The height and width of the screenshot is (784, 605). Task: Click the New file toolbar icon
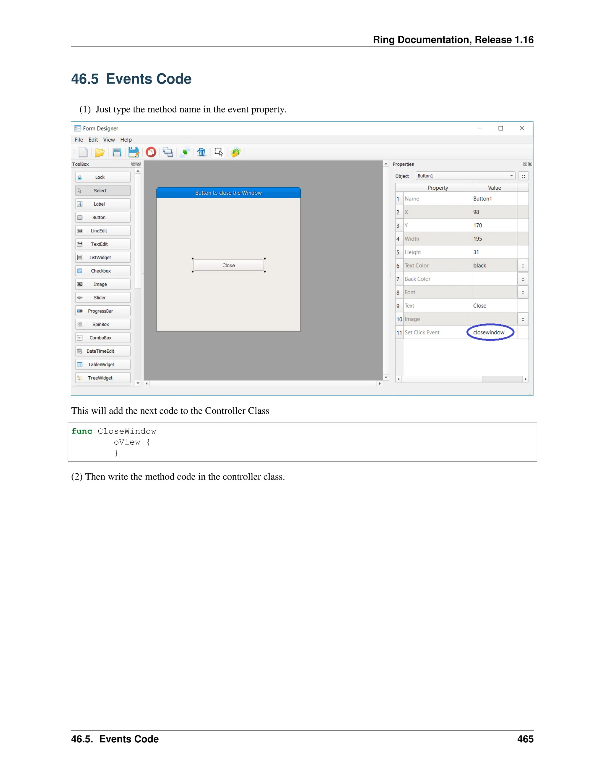click(83, 152)
